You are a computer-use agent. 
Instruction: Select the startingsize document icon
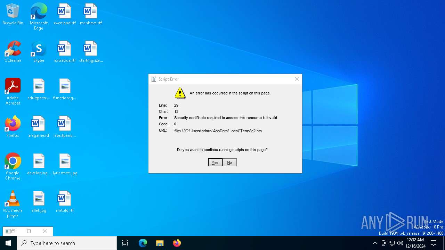pyautogui.click(x=91, y=52)
